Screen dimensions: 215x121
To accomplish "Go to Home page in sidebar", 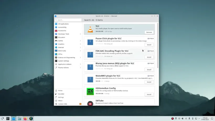I will (68, 91).
